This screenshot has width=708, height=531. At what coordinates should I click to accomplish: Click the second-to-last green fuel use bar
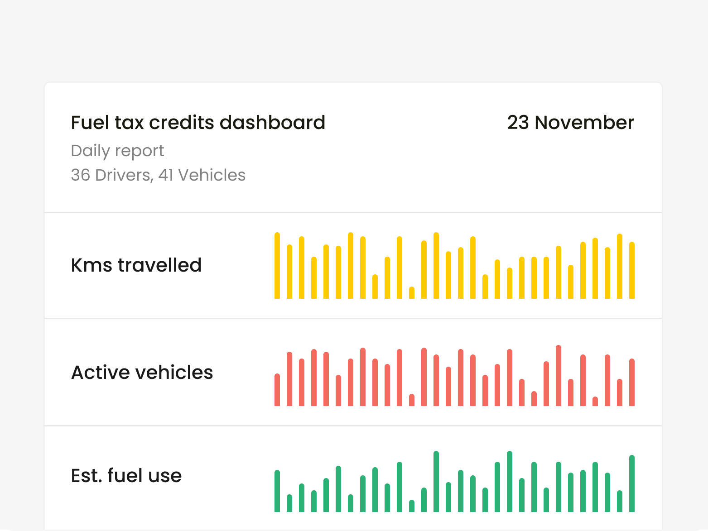coord(620,501)
